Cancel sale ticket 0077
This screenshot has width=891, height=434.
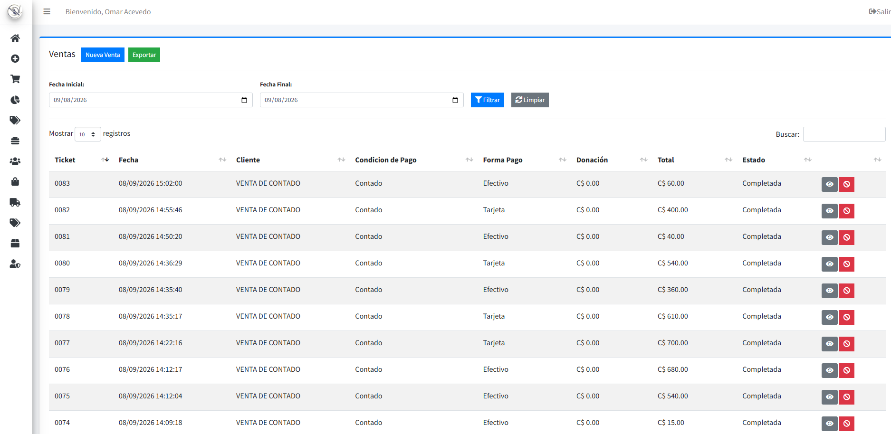click(847, 344)
